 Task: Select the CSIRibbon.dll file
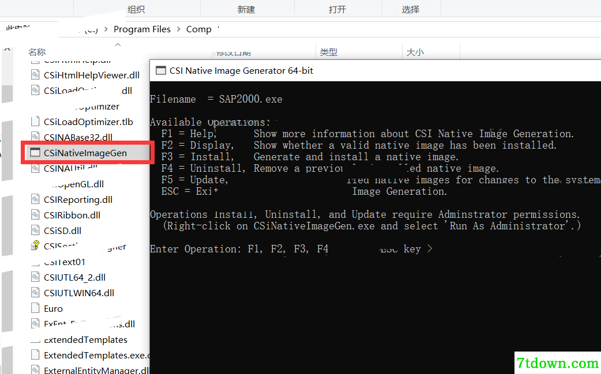72,215
